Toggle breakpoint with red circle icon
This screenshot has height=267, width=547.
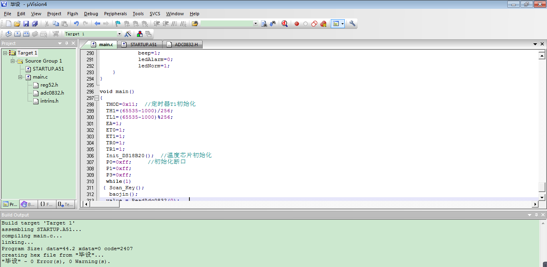297,24
